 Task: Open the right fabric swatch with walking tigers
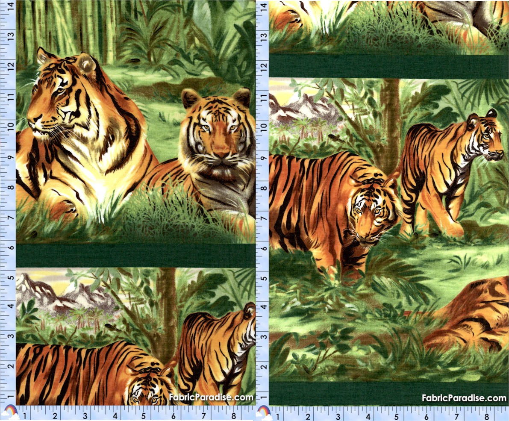pos(388,203)
